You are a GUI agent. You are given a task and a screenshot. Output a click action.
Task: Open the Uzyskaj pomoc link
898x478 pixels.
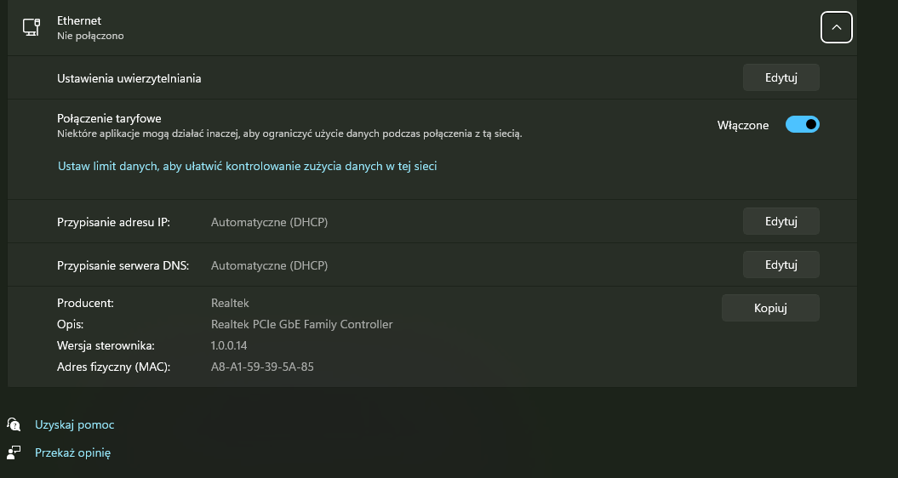(x=74, y=424)
